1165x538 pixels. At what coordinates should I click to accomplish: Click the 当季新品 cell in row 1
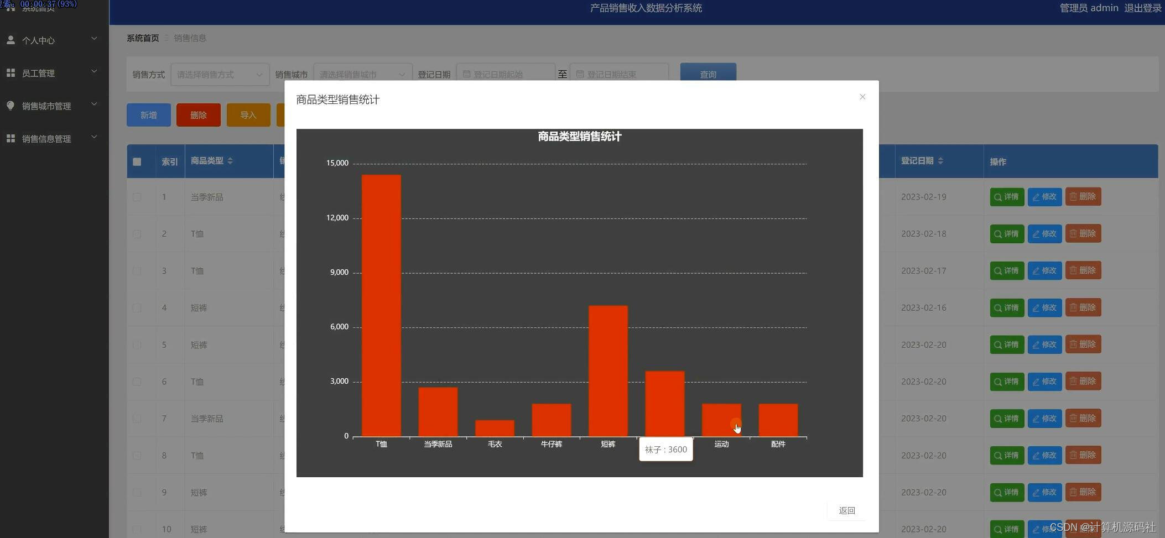[207, 197]
